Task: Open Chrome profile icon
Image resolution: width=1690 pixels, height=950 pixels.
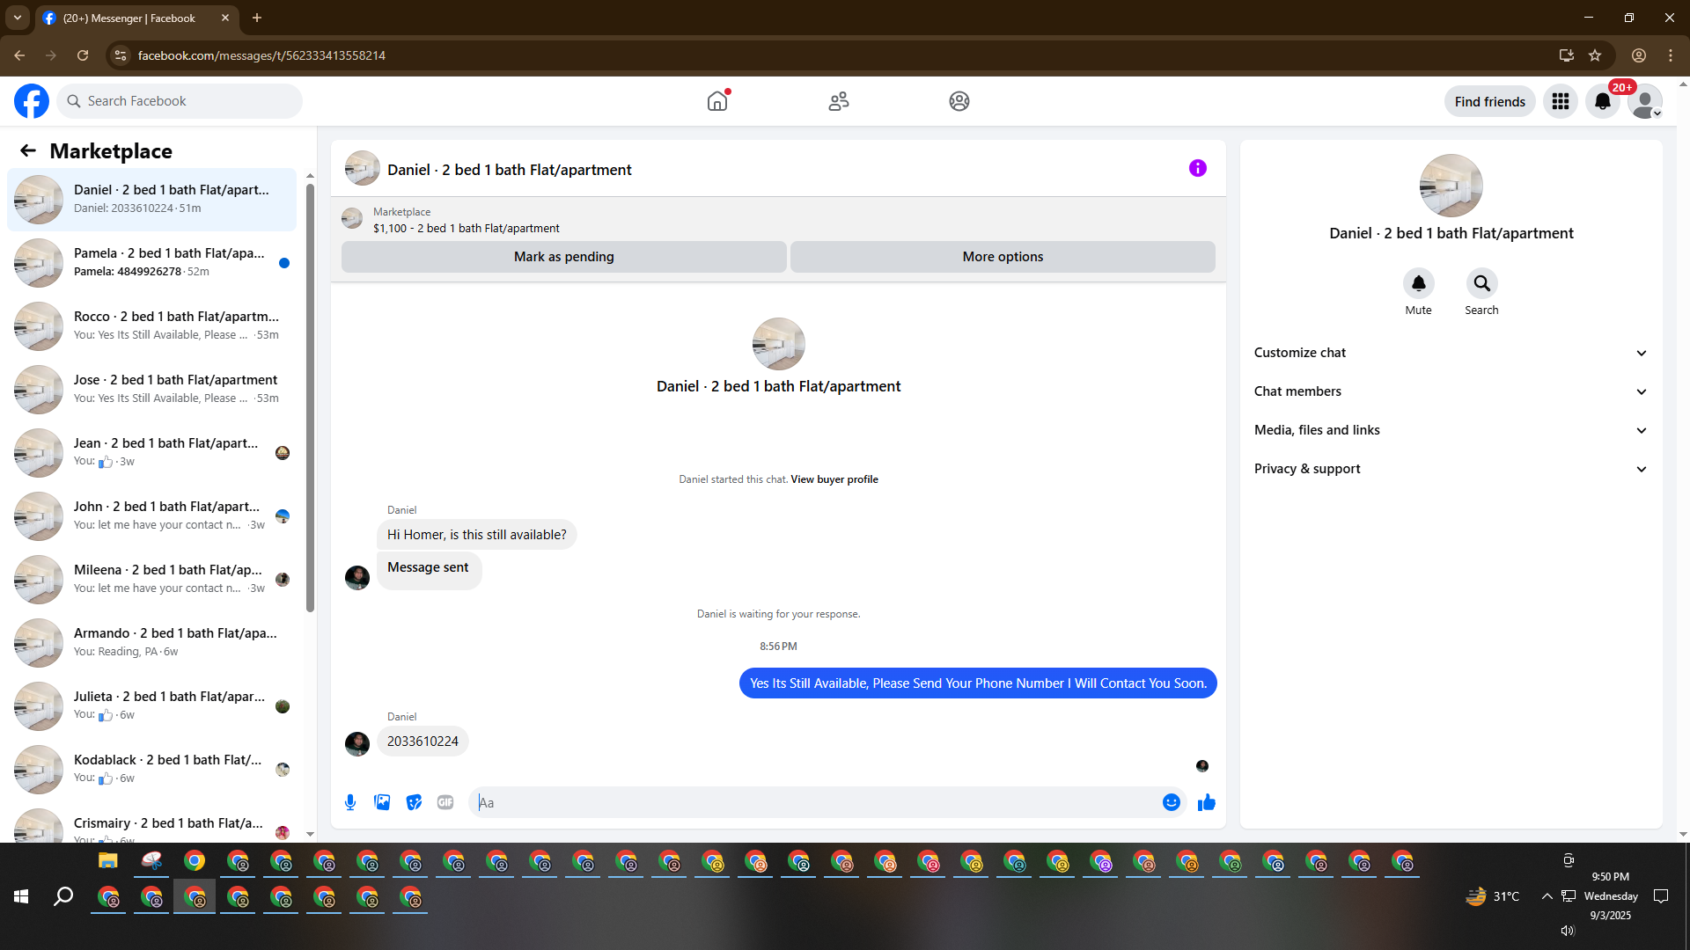Action: [1639, 55]
